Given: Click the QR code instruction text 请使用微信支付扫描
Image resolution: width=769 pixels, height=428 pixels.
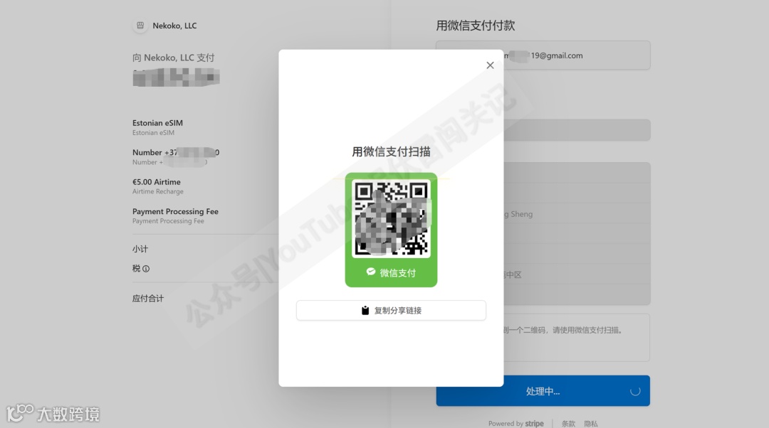Looking at the screenshot, I should click(x=588, y=330).
